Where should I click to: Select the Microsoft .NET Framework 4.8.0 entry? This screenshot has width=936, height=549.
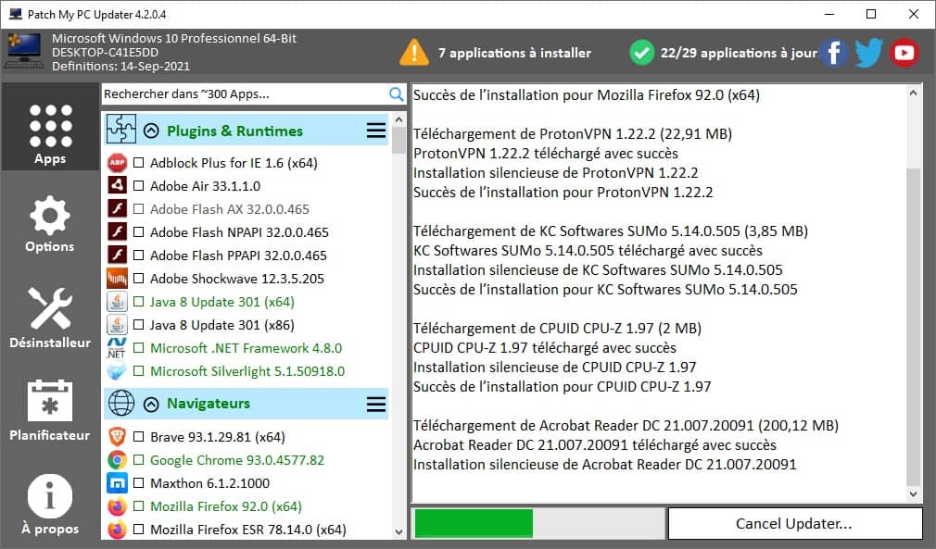(x=246, y=348)
